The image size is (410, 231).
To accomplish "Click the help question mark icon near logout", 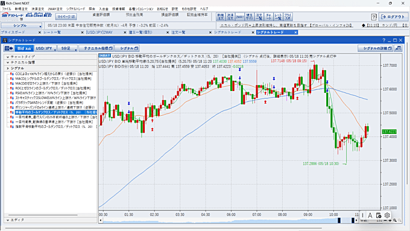I will click(x=374, y=17).
